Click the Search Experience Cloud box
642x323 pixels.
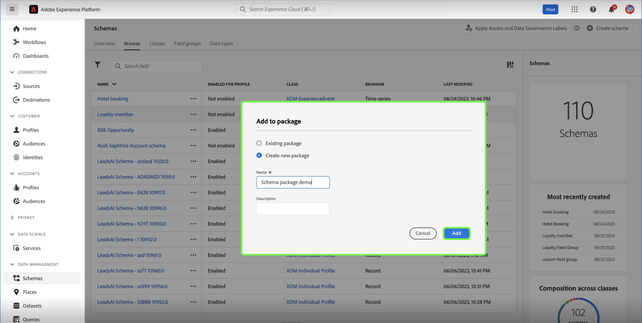[x=283, y=9]
